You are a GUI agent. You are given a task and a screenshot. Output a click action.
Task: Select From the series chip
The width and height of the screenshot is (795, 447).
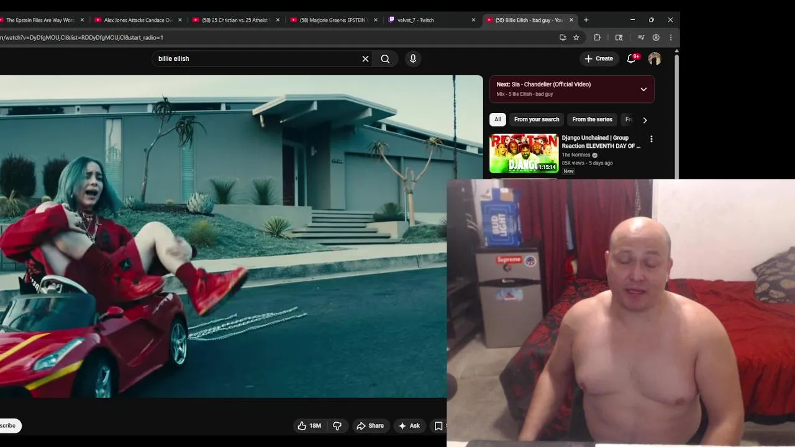592,119
